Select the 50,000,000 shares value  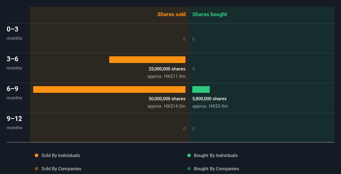(167, 99)
